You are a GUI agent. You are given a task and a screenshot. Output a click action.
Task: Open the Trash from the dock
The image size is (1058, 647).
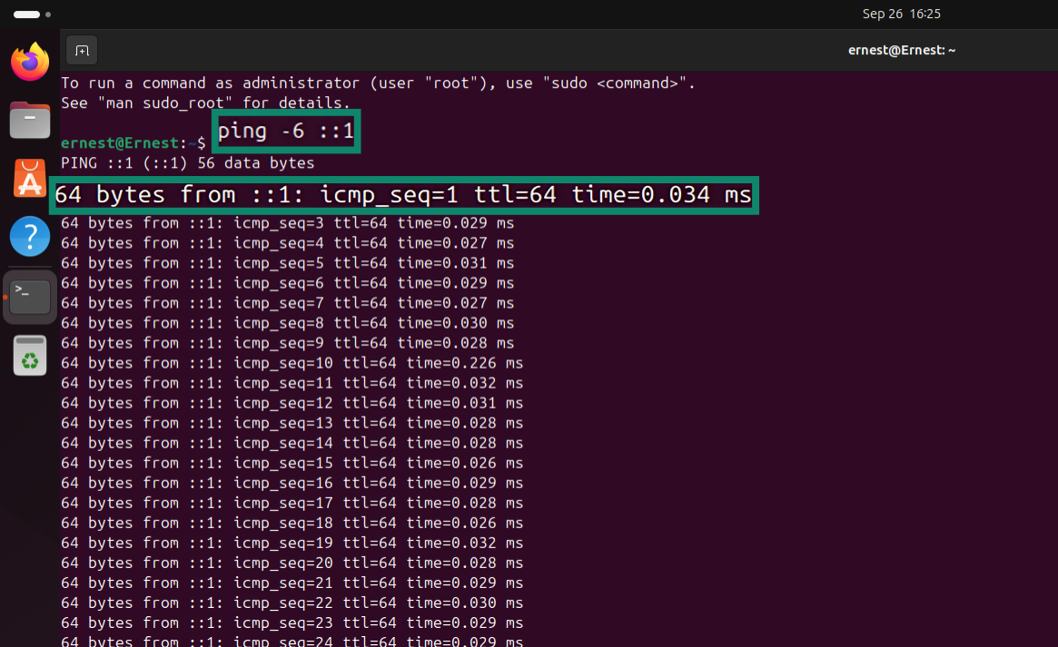point(29,354)
